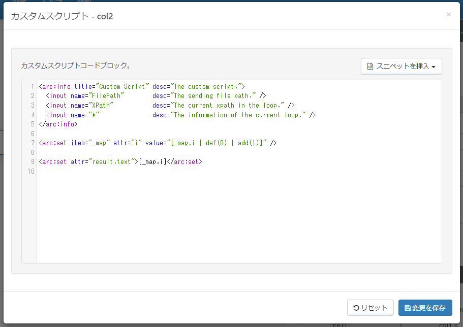
Task: Click the カスタムスクリプト - col2 dialog title
Action: click(x=62, y=16)
